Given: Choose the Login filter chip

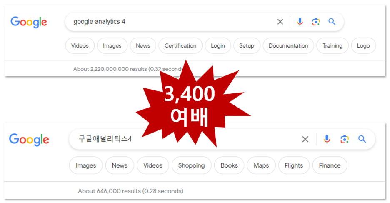Looking at the screenshot, I should click(x=218, y=45).
